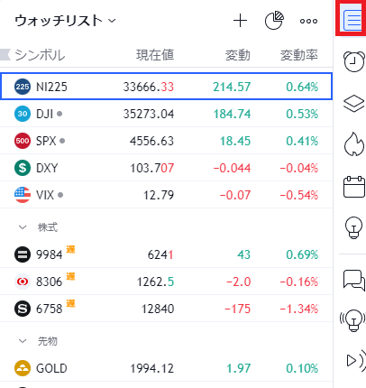Open my ideas lightbulb icon
The height and width of the screenshot is (388, 366).
pos(353,227)
